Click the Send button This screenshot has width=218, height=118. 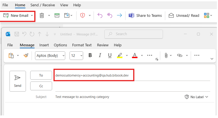(18, 81)
